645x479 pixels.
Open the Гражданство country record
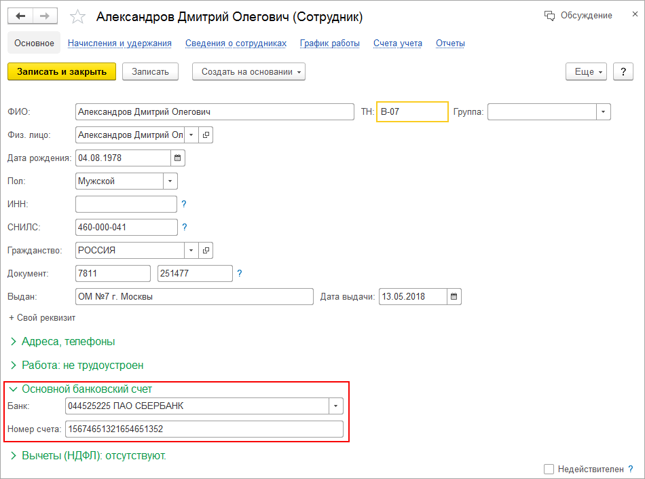(206, 251)
